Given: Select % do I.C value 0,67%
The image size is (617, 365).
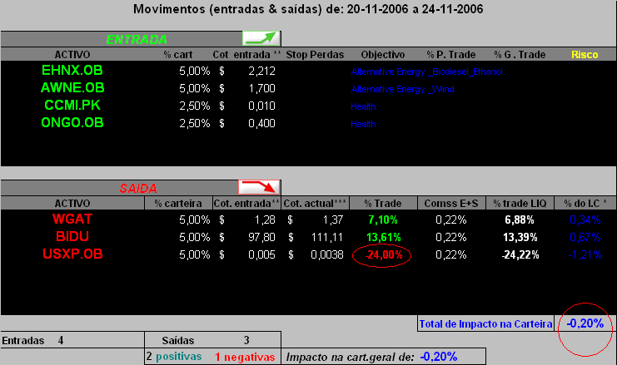Looking at the screenshot, I should click(x=585, y=237).
